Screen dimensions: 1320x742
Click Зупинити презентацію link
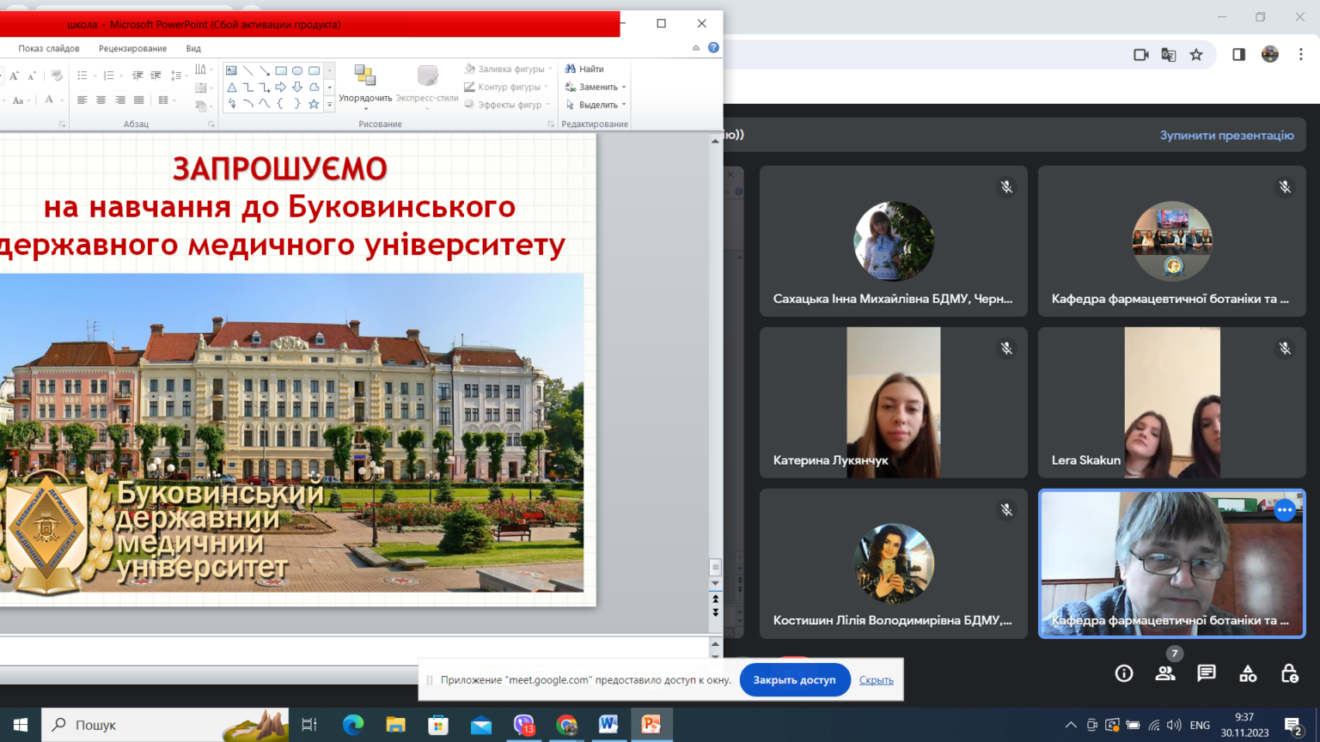click(x=1226, y=135)
